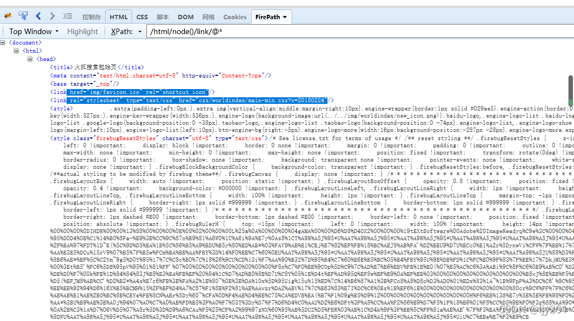This screenshot has width=574, height=321.
Task: Go back with the left arrow
Action: [39, 16]
